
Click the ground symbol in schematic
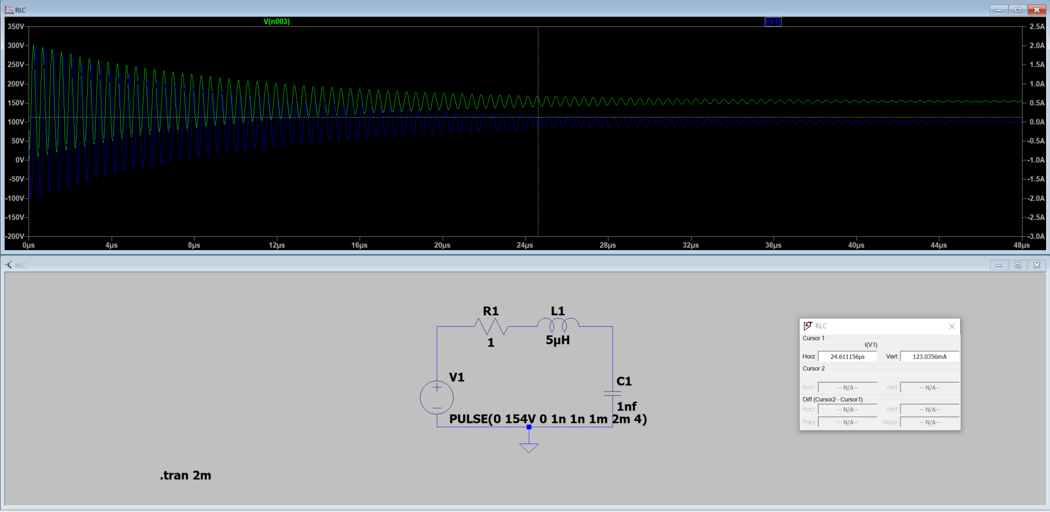coord(529,447)
